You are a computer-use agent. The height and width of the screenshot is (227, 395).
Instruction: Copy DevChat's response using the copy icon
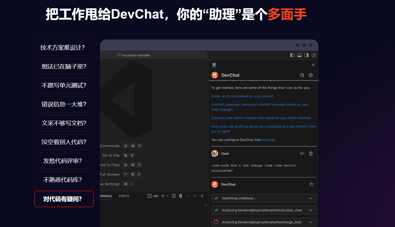coord(311,184)
